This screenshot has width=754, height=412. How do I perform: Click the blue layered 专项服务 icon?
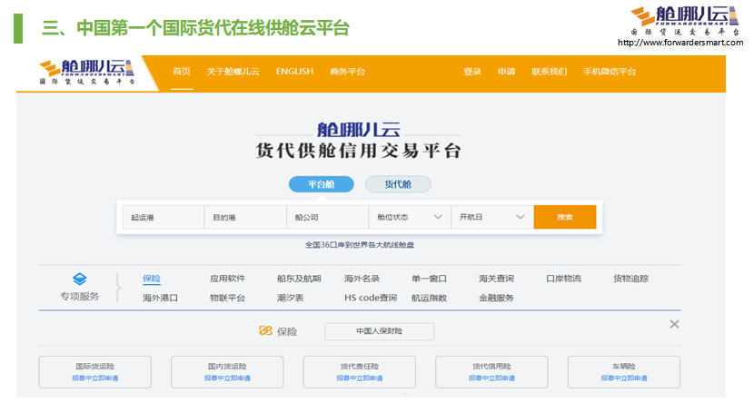pos(79,279)
